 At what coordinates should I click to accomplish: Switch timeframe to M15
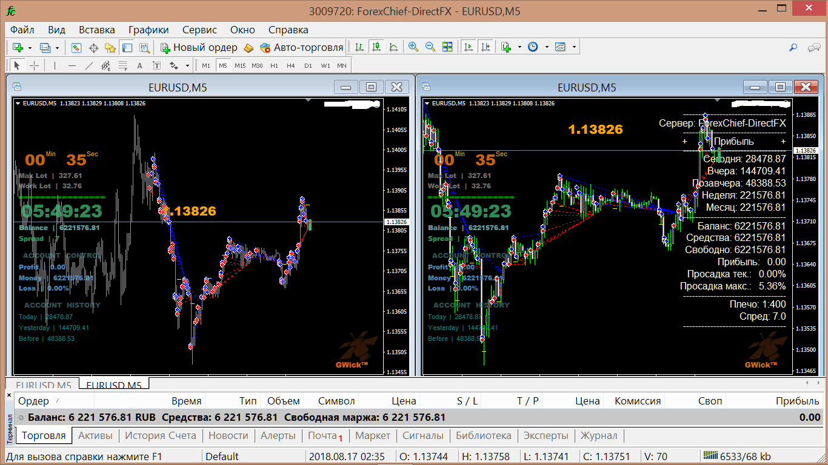tap(240, 65)
